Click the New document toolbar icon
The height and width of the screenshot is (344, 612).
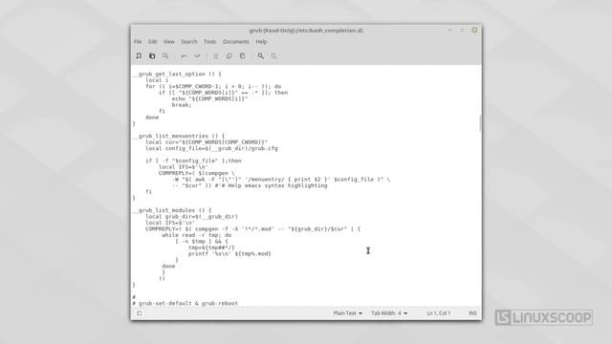[x=139, y=56]
